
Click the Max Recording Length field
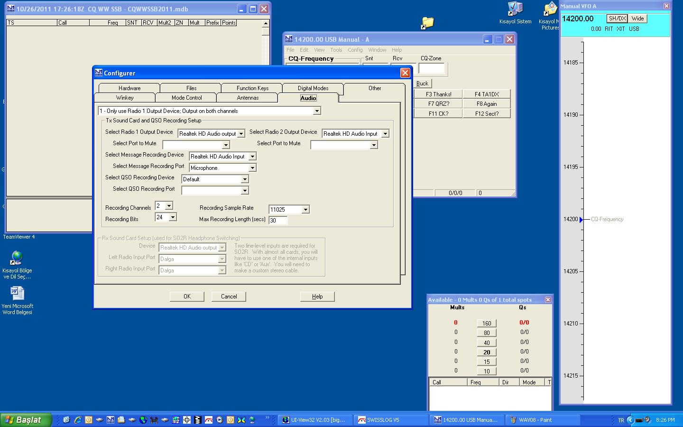point(278,221)
